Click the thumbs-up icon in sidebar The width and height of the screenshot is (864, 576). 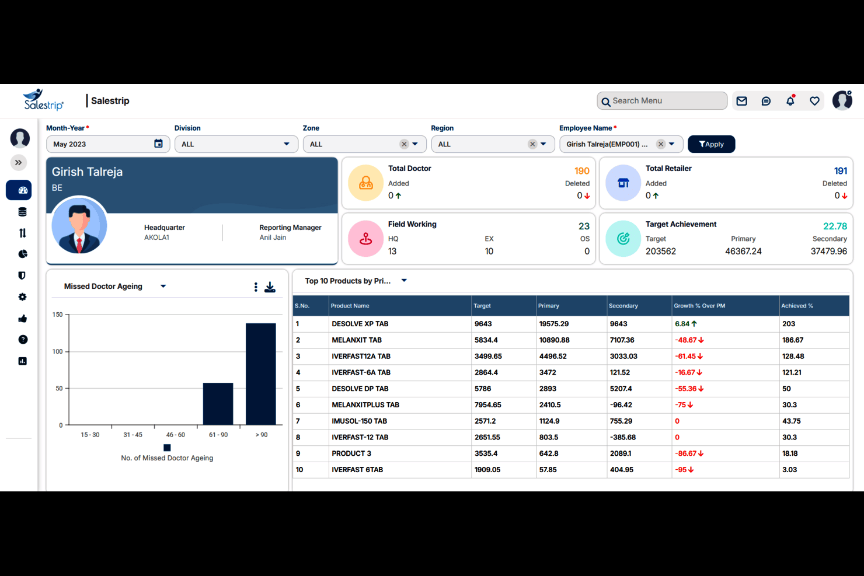(x=22, y=318)
